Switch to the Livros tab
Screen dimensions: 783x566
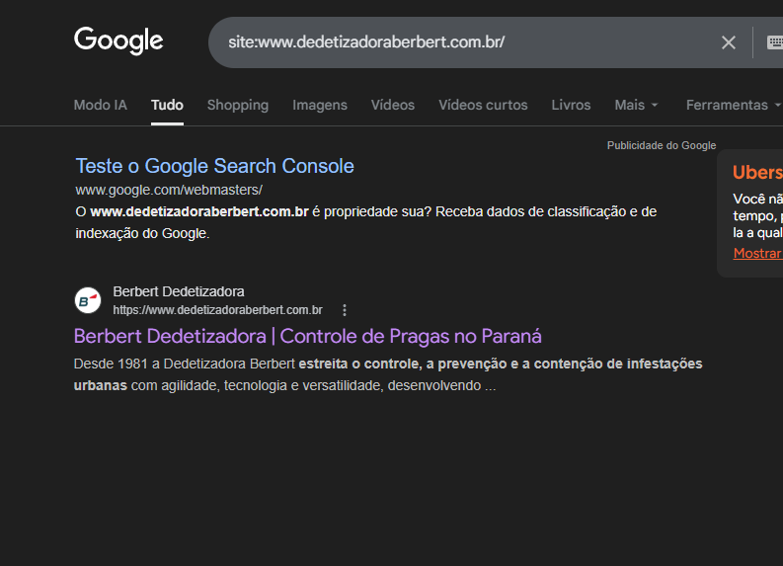(571, 105)
